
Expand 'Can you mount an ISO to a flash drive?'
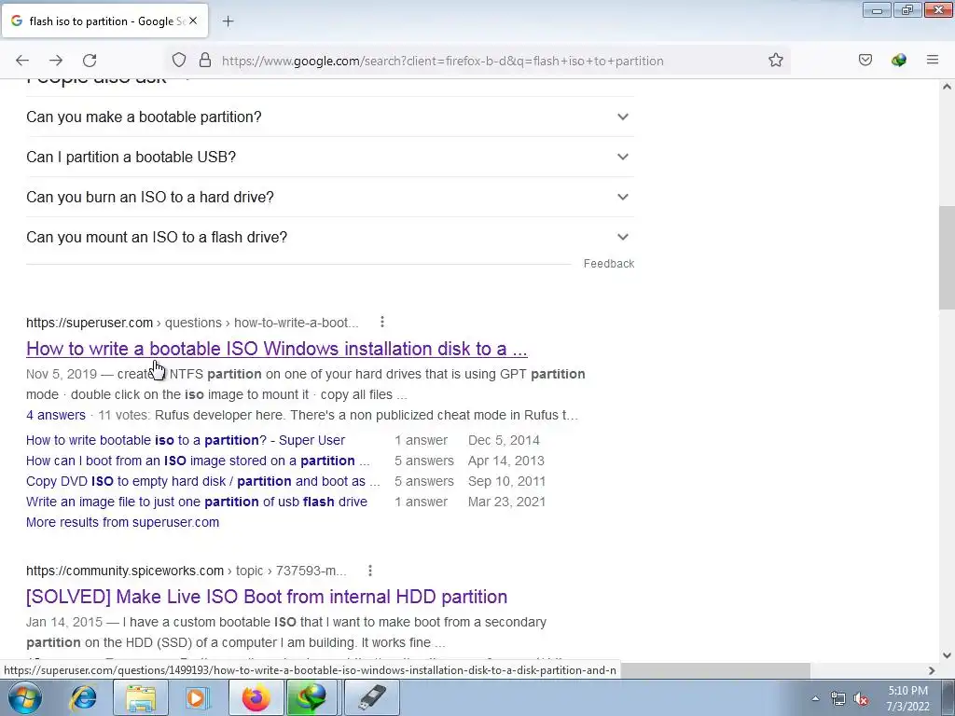point(329,238)
